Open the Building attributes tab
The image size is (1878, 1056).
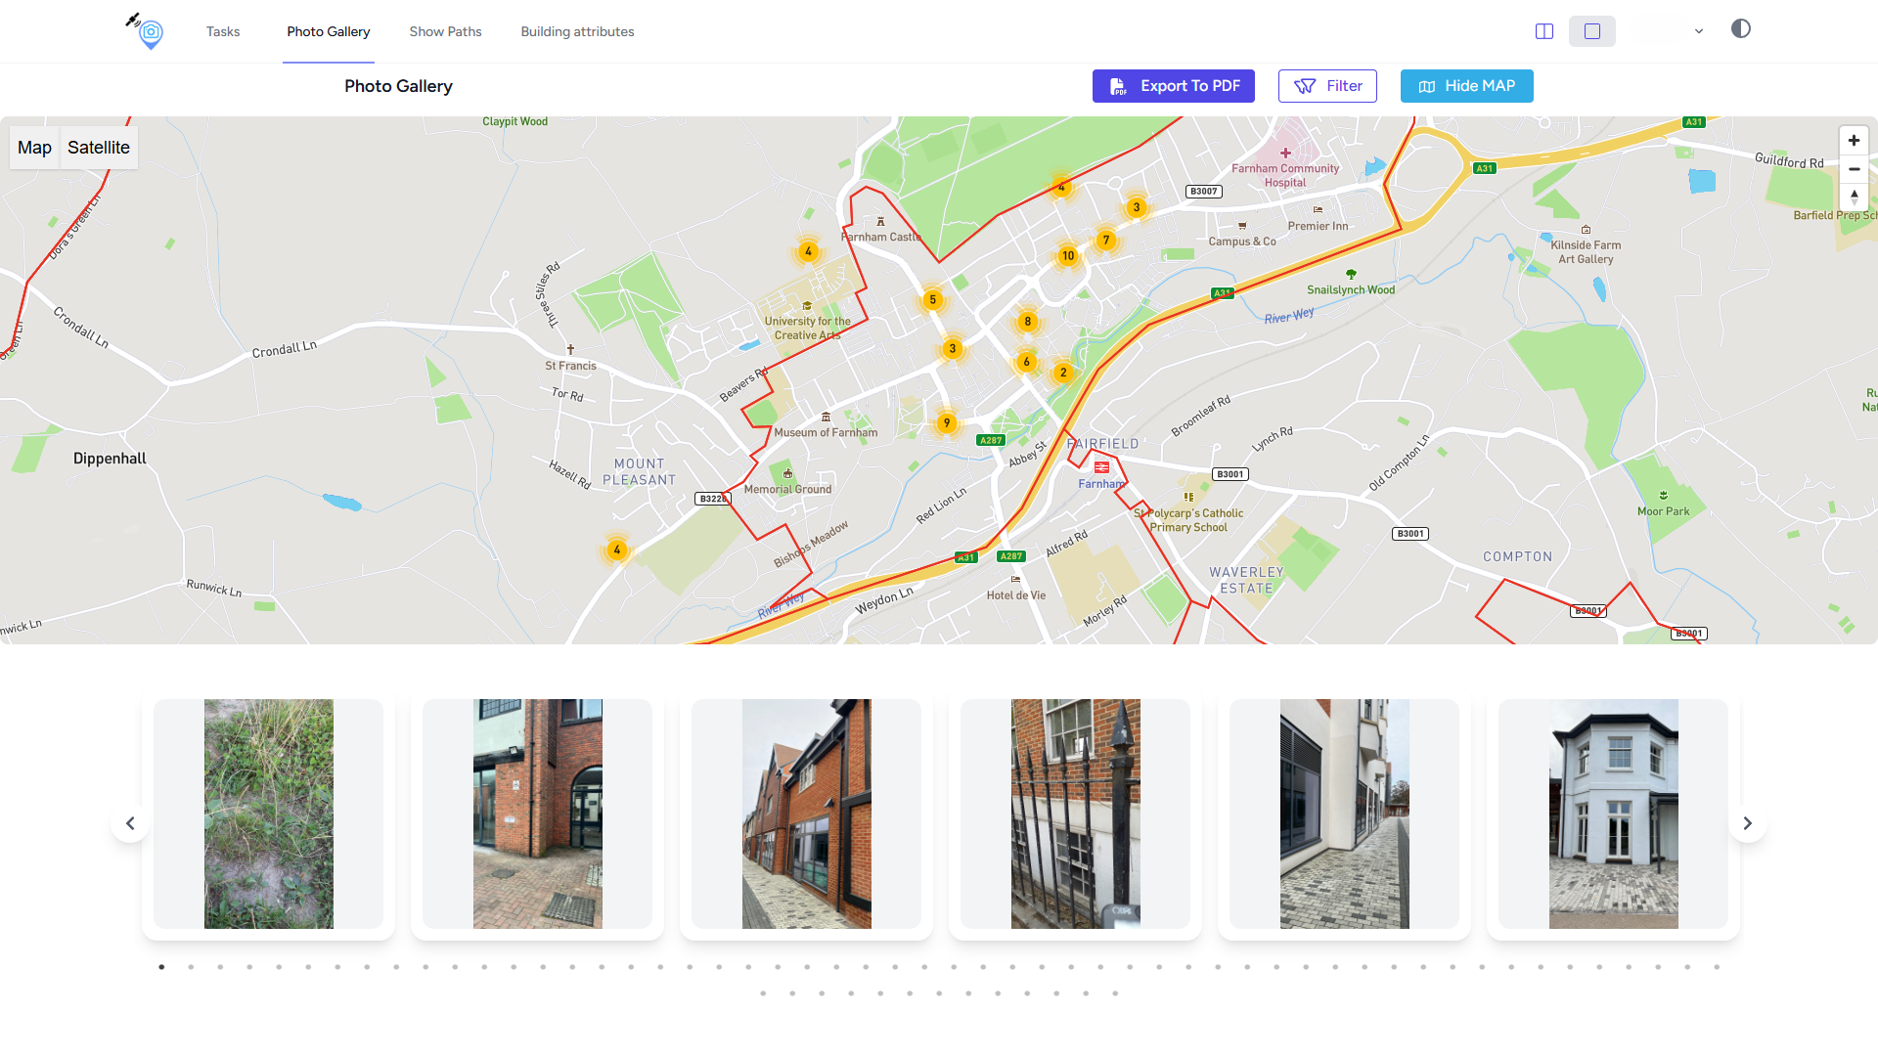coord(577,31)
